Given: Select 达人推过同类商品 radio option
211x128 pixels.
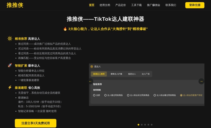Looking at the screenshot, I should [113, 95].
